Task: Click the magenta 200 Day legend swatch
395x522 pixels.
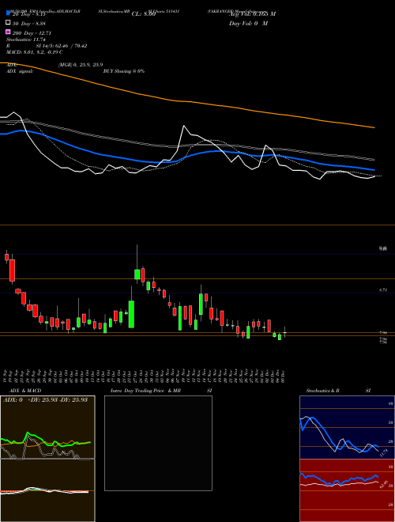Action: pyautogui.click(x=8, y=32)
